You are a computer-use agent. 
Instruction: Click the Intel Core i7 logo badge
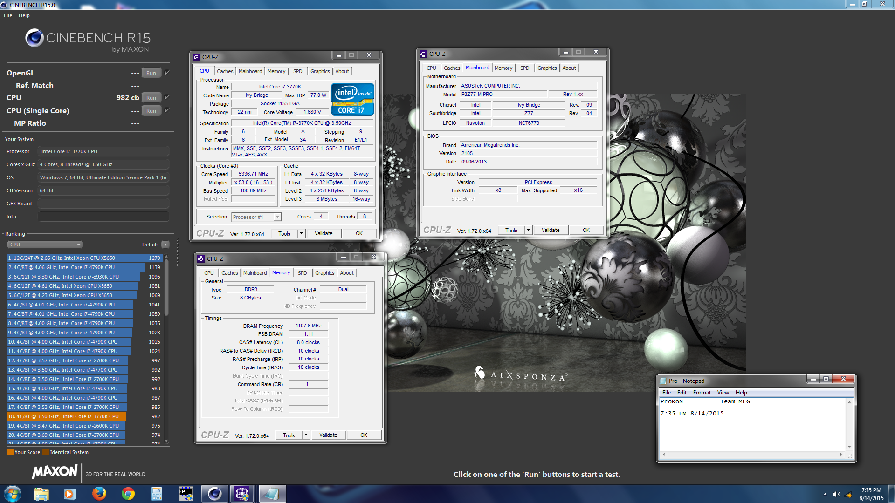pyautogui.click(x=352, y=99)
